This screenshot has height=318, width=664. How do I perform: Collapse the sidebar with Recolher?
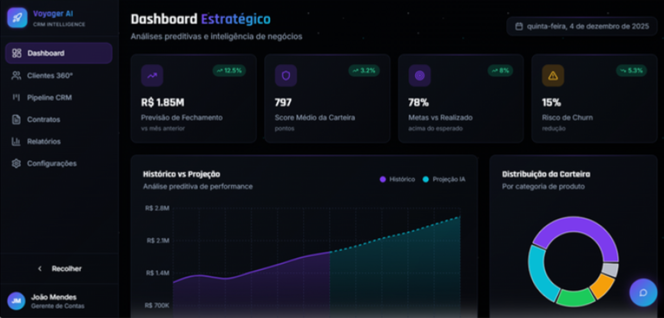point(59,269)
